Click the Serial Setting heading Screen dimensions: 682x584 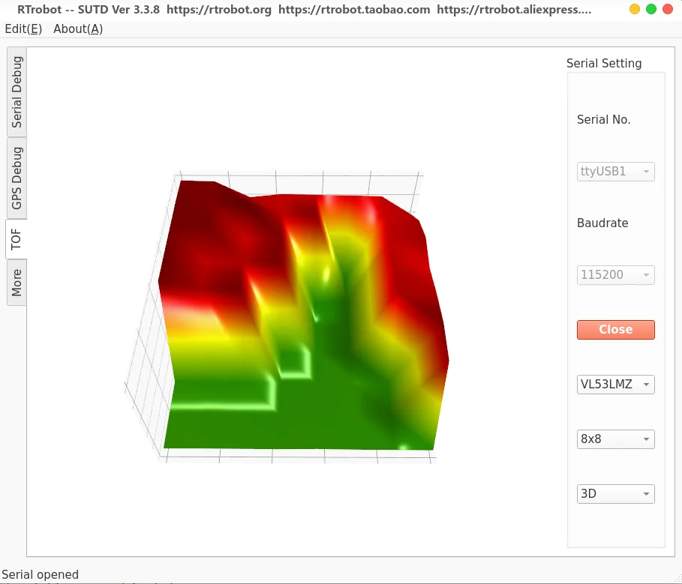(x=604, y=64)
